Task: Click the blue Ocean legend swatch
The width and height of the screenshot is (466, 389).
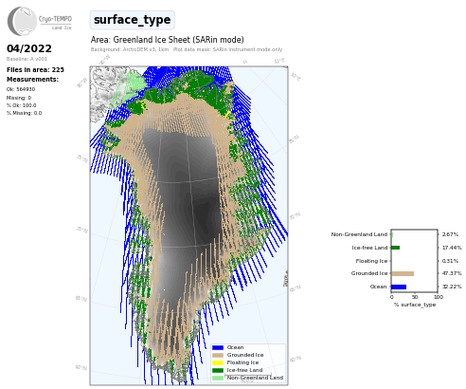Action: pos(218,347)
